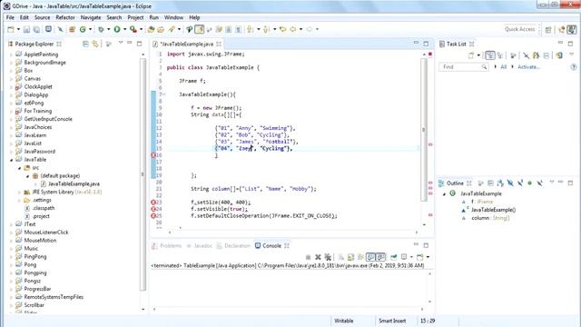The height and width of the screenshot is (327, 581).
Task: Click the Open Type toolbar icon
Action: coord(151,29)
